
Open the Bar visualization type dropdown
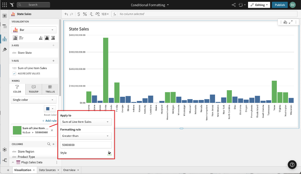[x=34, y=30]
